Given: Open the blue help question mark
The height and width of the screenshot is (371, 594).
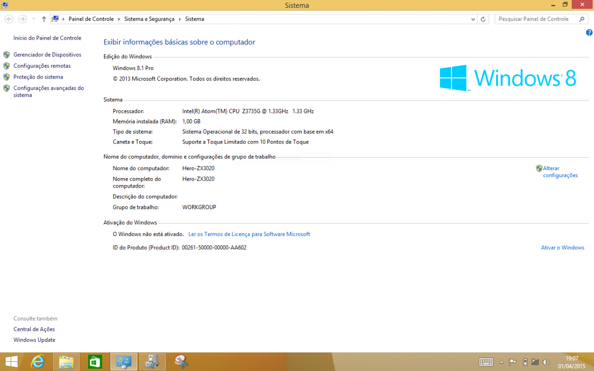Looking at the screenshot, I should tap(589, 33).
